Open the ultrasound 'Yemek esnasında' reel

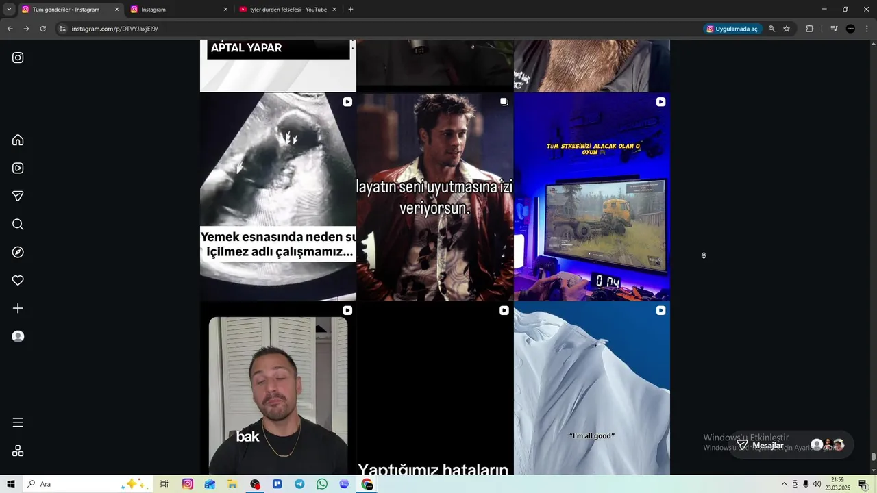coord(277,197)
